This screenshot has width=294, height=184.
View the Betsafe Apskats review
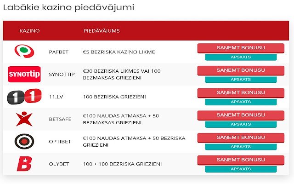tap(241, 124)
